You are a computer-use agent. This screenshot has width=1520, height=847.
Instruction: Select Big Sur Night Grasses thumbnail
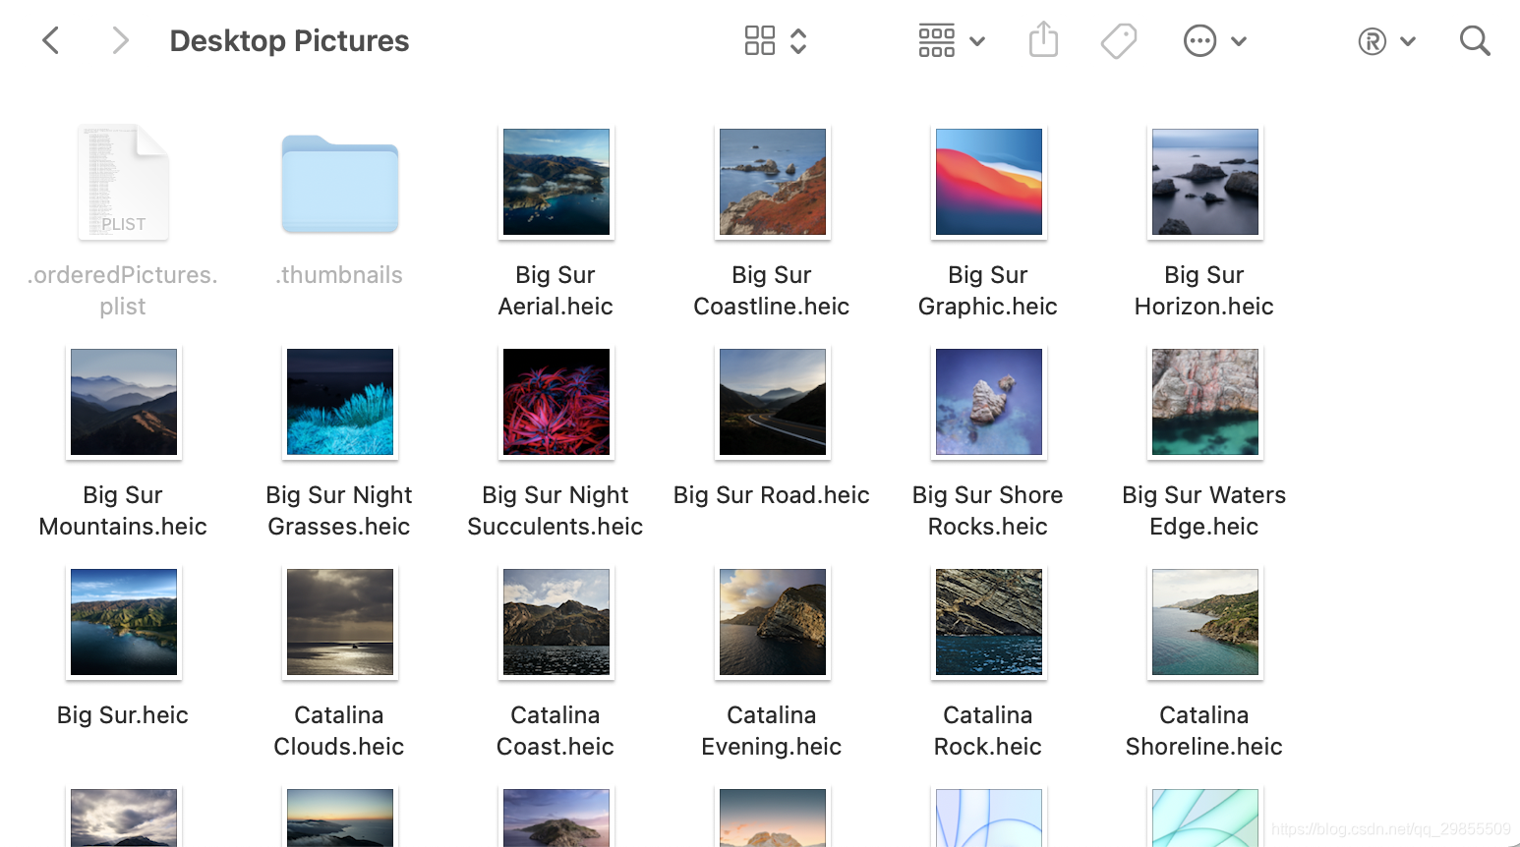[340, 402]
